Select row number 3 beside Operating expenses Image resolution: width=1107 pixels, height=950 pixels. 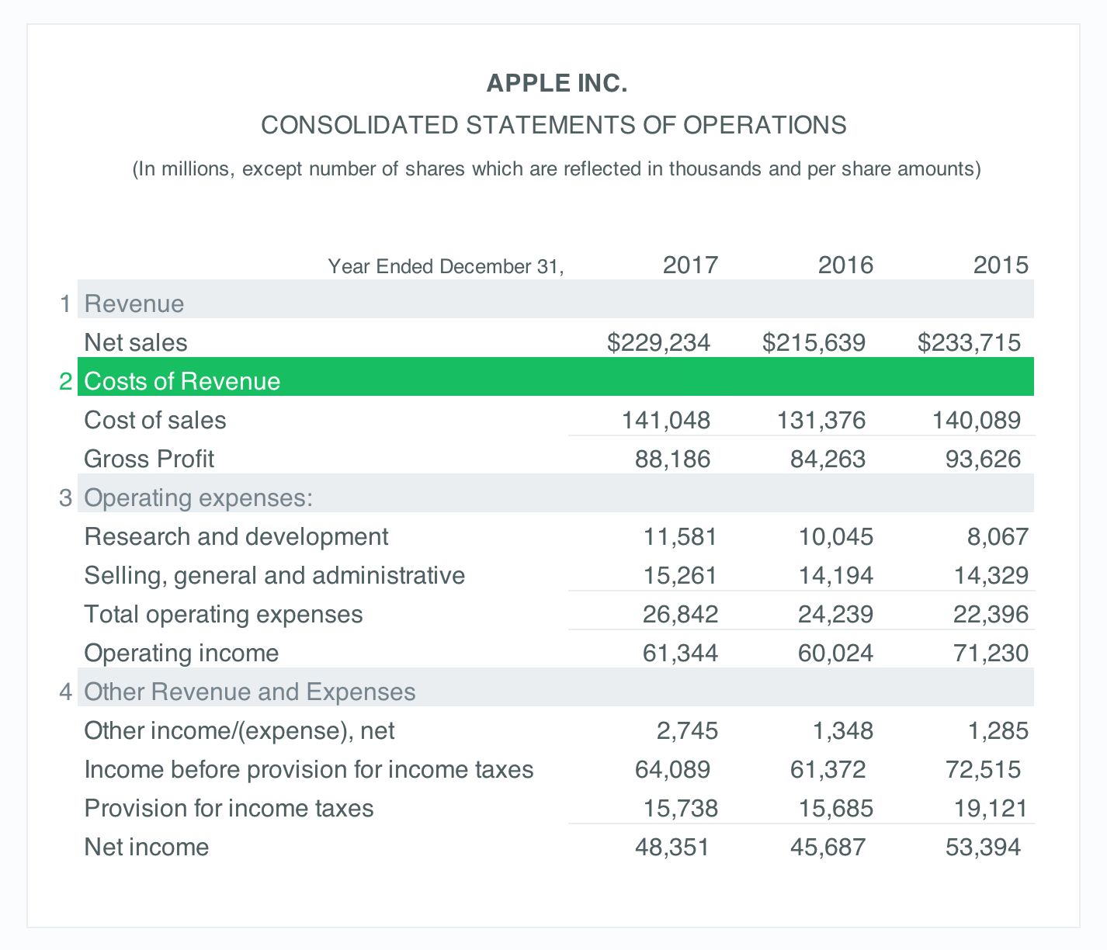click(x=65, y=498)
